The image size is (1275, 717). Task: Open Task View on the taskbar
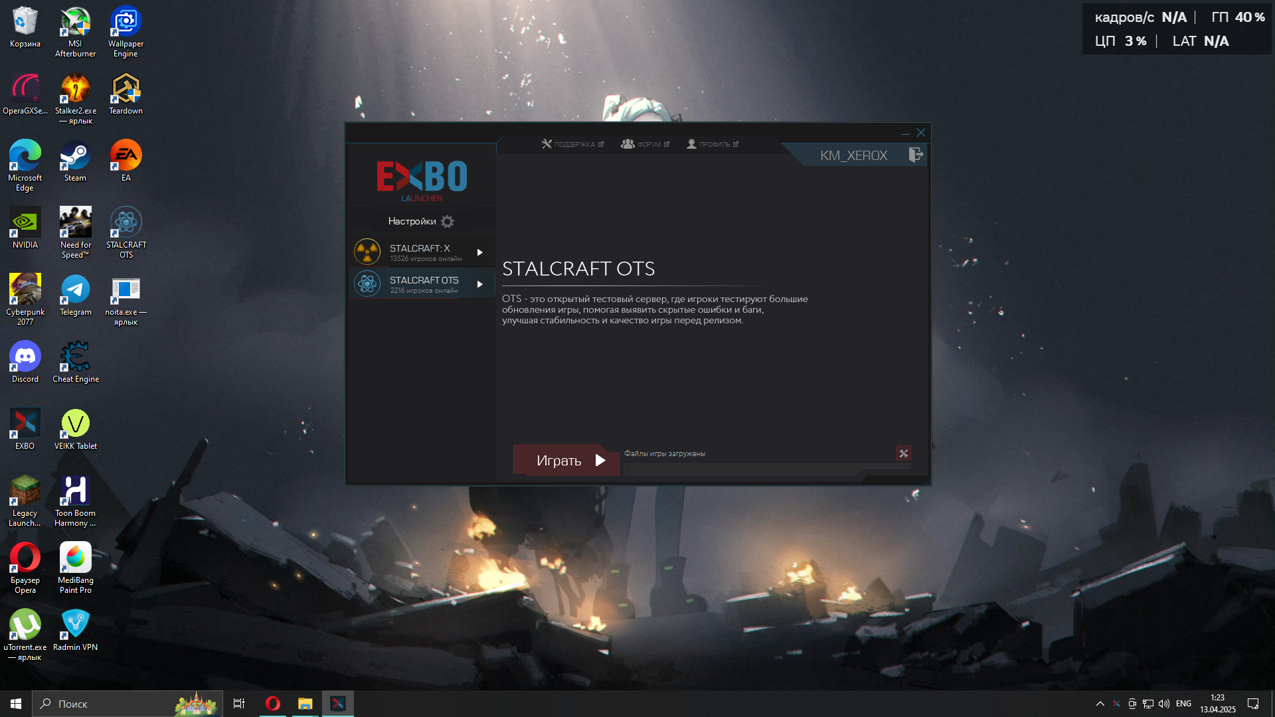[x=239, y=704]
